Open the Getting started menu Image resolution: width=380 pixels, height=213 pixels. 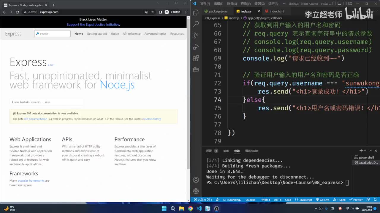pos(97,34)
